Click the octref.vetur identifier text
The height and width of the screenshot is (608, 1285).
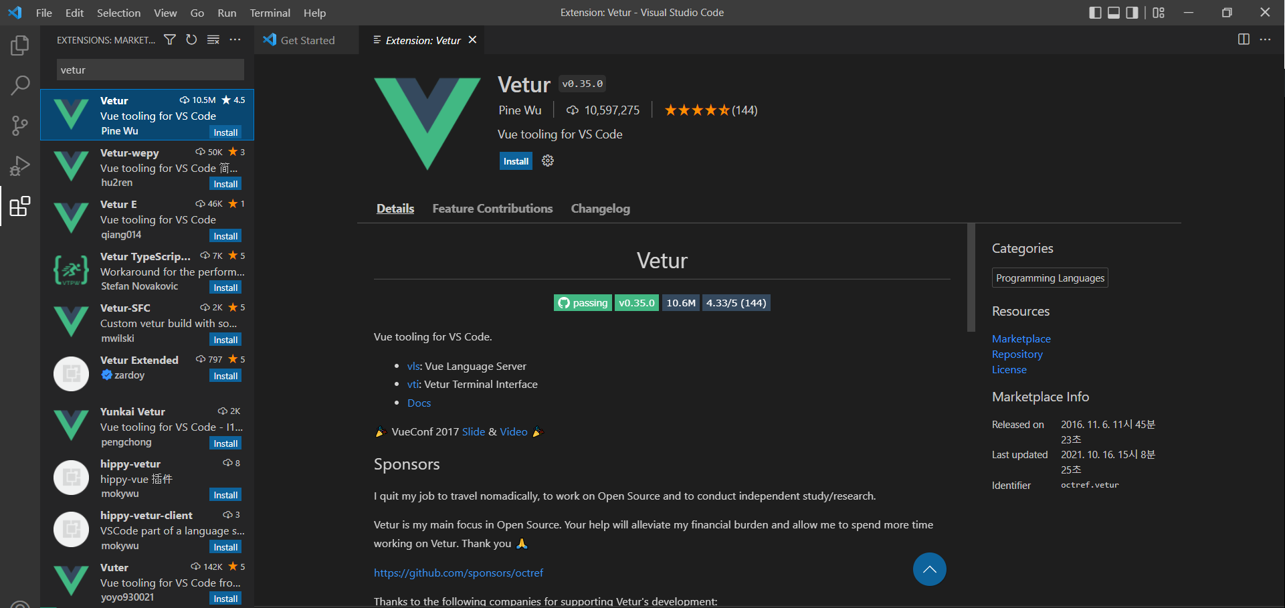[x=1089, y=486]
